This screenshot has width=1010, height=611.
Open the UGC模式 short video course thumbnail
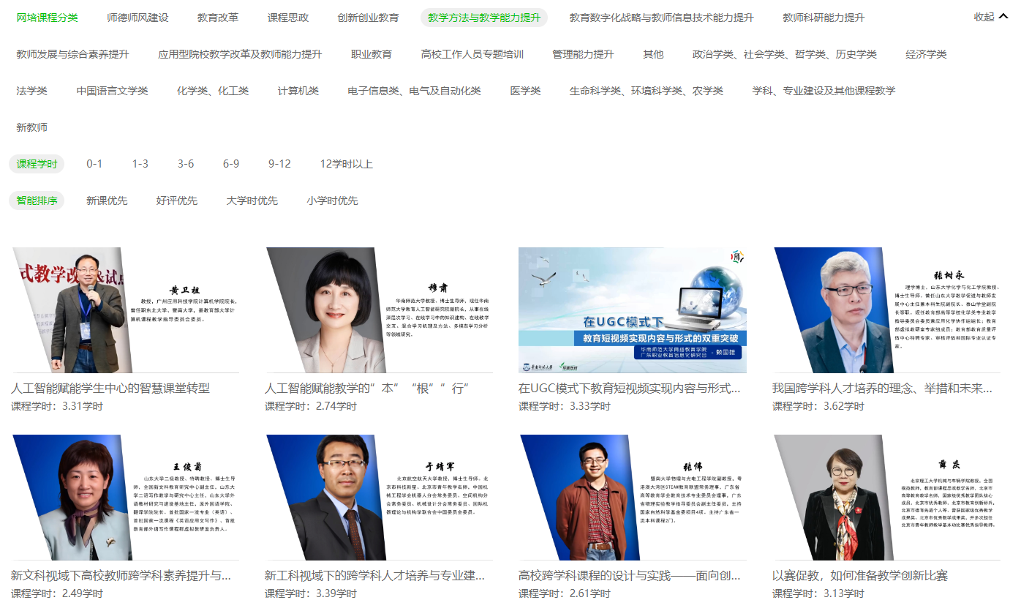pos(633,310)
